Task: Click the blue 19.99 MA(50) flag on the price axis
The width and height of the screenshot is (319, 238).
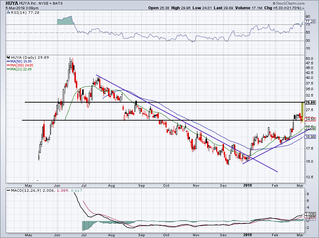Action: (310, 137)
